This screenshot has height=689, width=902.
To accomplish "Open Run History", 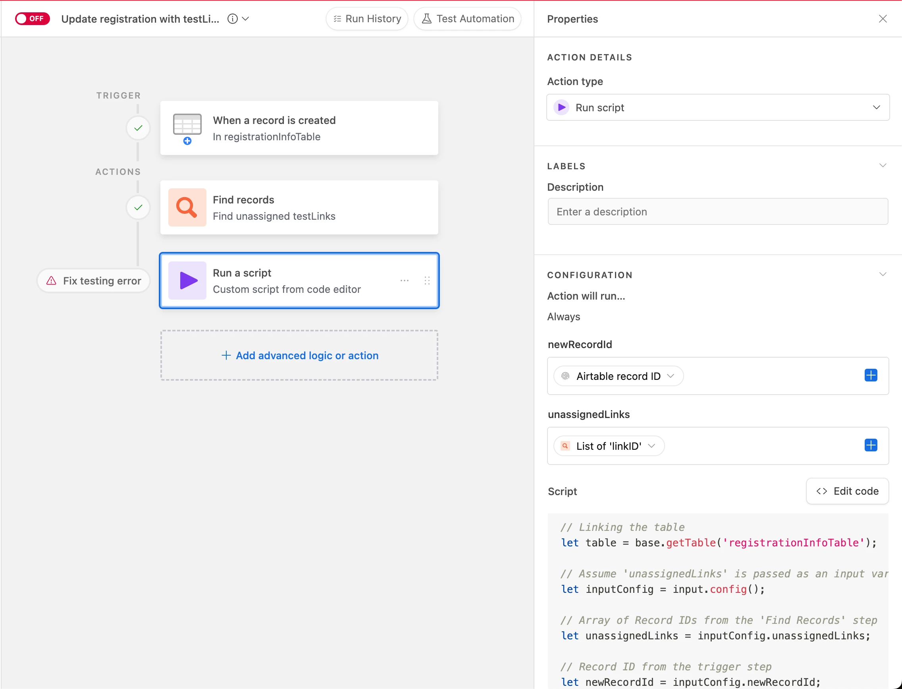I will coord(367,19).
